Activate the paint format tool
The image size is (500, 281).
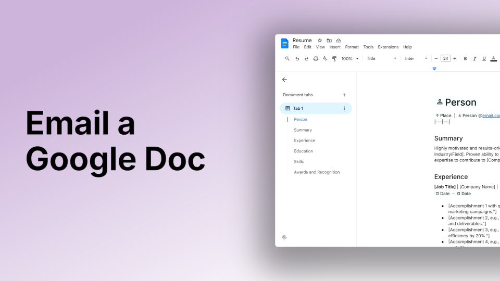pyautogui.click(x=334, y=59)
